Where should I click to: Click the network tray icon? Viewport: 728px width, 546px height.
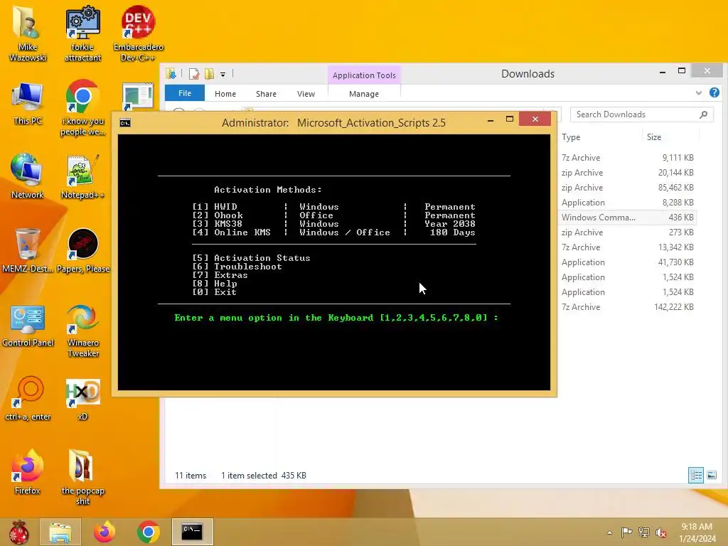point(644,532)
